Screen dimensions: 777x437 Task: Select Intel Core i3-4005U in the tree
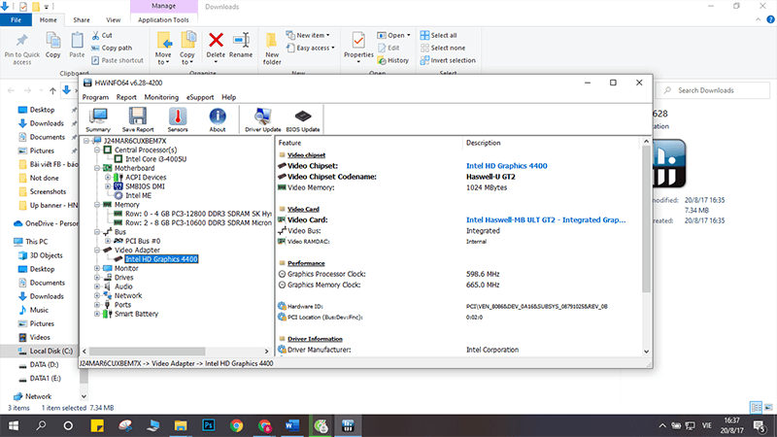pos(155,159)
